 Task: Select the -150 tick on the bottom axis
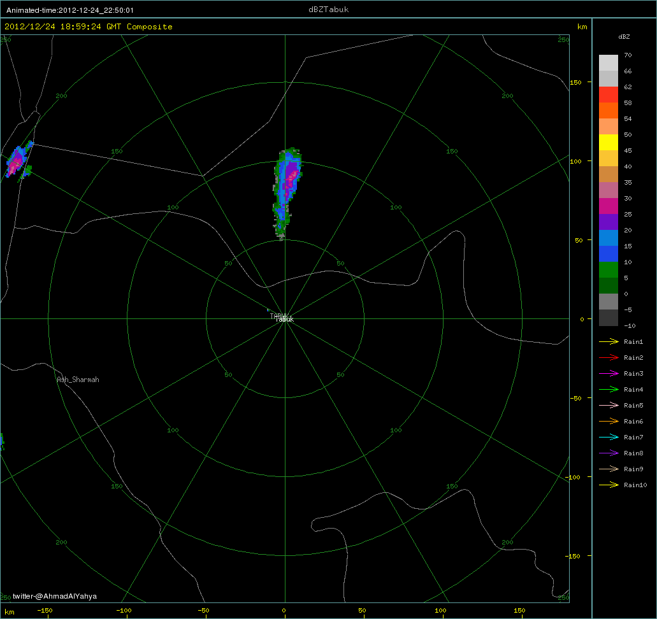pos(45,610)
